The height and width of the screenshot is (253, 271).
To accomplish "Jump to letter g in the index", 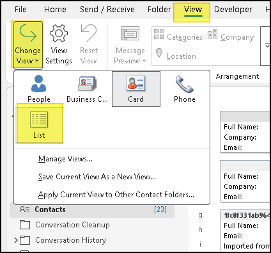I will (200, 215).
